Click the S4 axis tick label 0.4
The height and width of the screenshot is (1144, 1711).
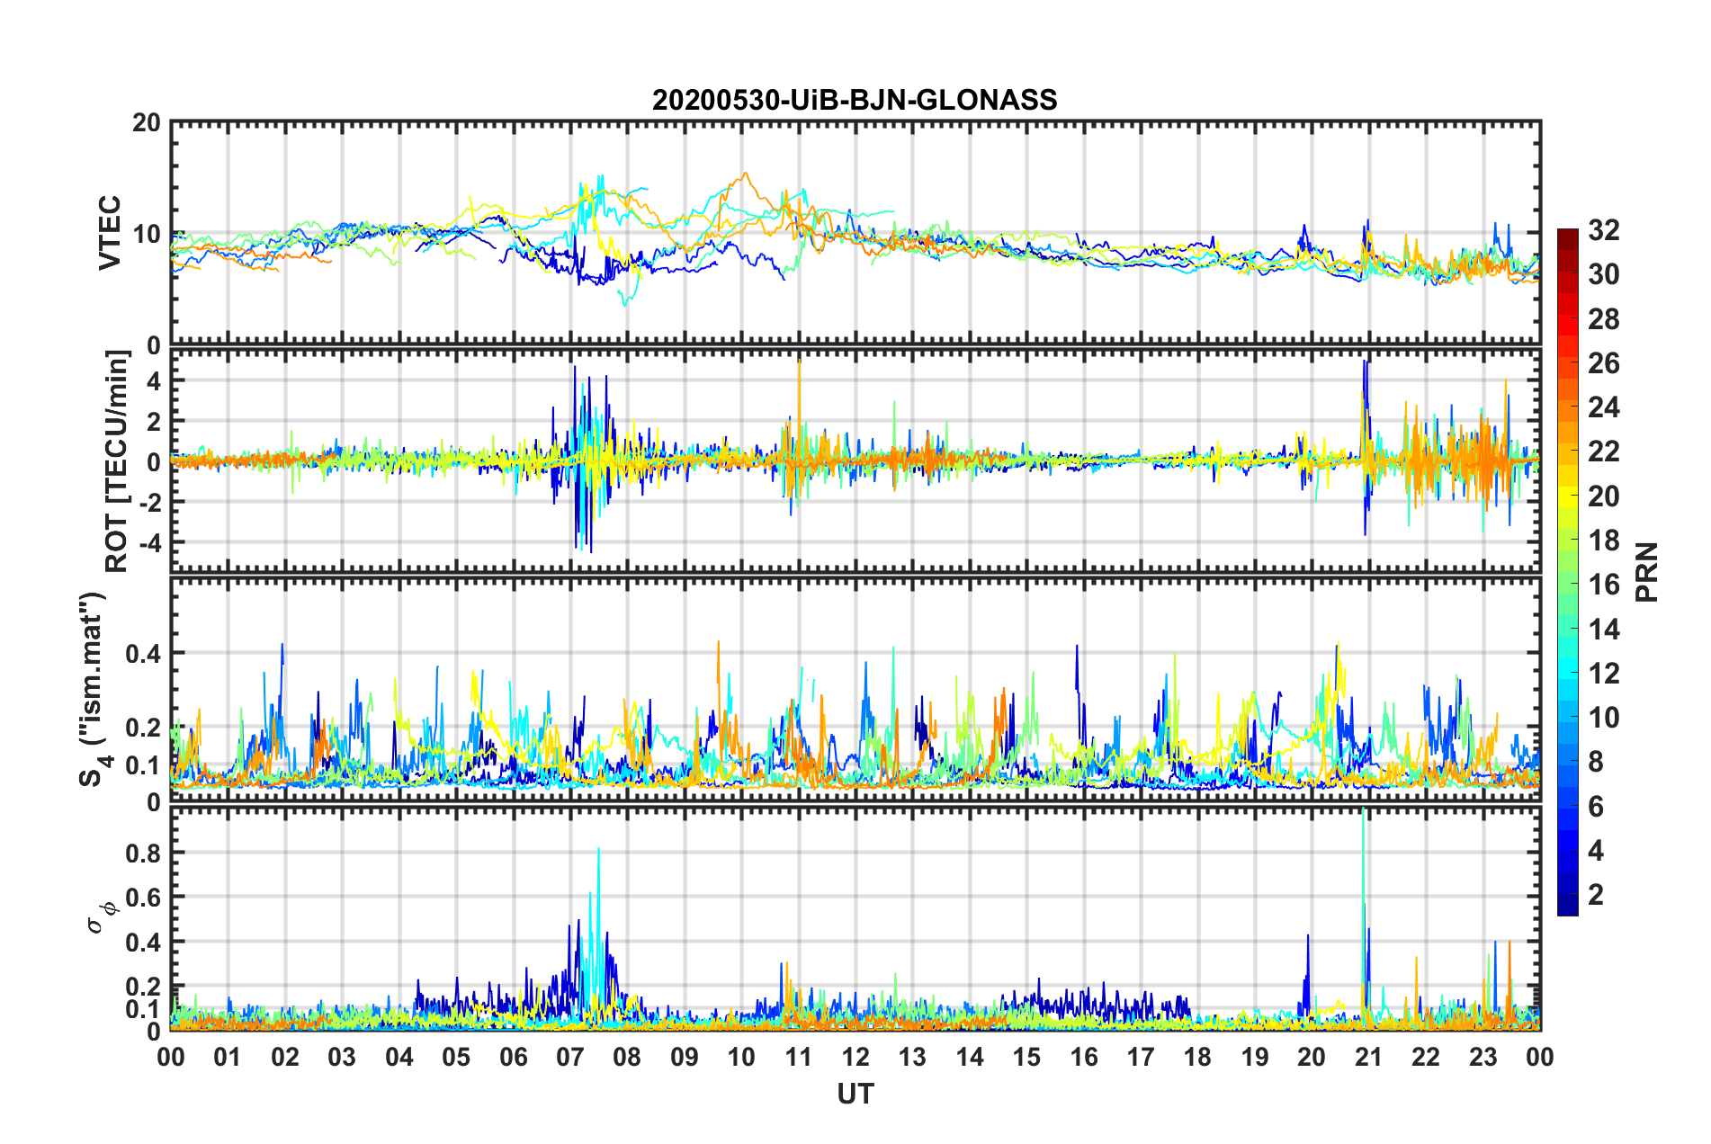point(144,653)
